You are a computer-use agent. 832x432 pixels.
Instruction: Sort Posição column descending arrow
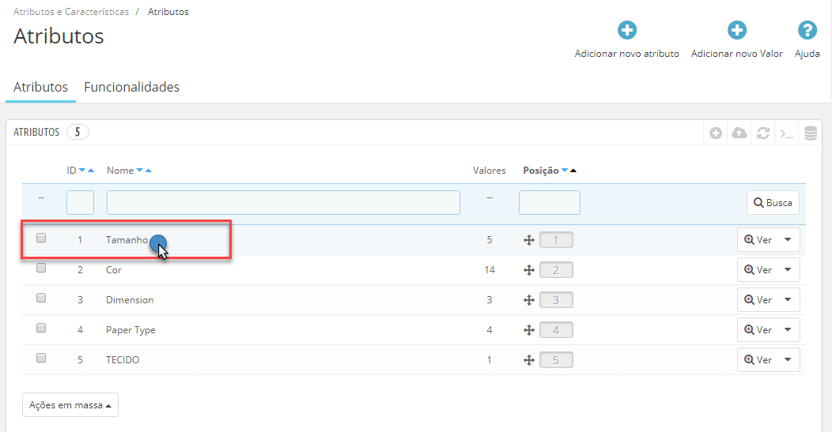(565, 170)
